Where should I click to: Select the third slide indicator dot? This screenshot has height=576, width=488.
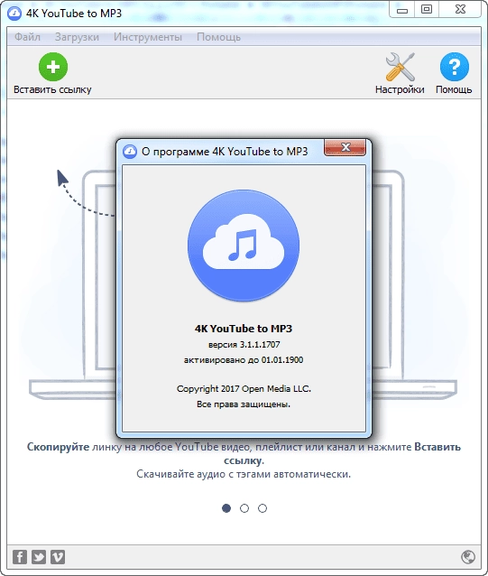tap(262, 508)
